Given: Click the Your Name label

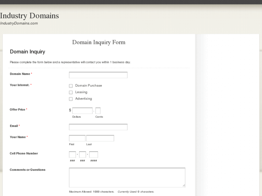Looking at the screenshot, I should tap(18, 137).
